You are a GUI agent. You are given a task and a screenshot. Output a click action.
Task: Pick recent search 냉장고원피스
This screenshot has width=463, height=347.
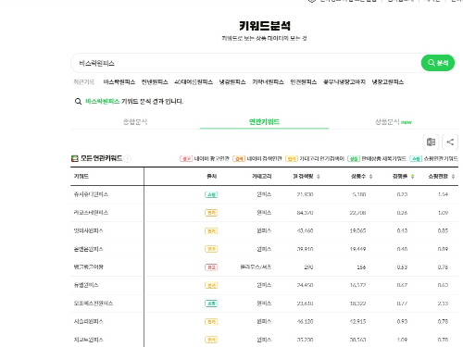[388, 82]
